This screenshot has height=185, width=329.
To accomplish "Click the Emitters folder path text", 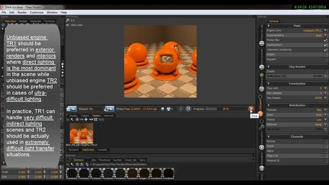I will coord(118,164).
